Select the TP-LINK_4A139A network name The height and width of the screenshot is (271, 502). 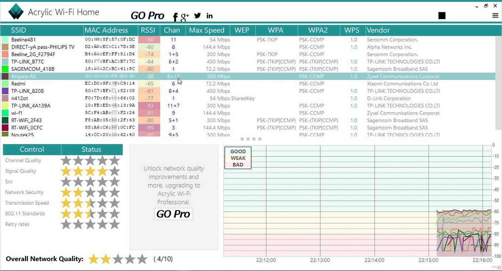[31, 106]
